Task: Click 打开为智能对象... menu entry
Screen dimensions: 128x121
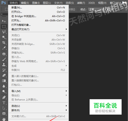Action: 38,25
